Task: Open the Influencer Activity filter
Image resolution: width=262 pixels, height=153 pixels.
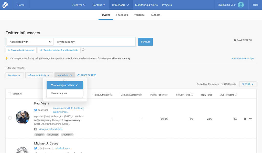Action: click(39, 75)
